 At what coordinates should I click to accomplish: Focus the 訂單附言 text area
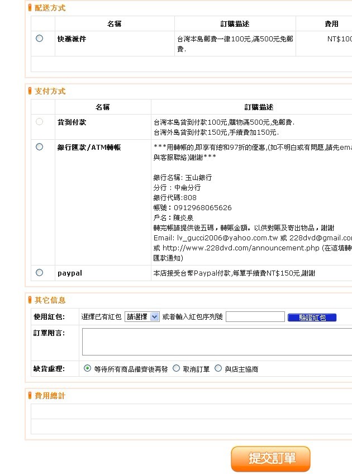(x=217, y=342)
